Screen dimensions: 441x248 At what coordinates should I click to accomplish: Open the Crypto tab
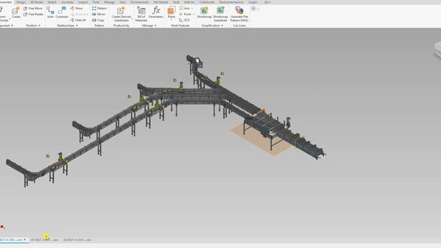point(252,2)
